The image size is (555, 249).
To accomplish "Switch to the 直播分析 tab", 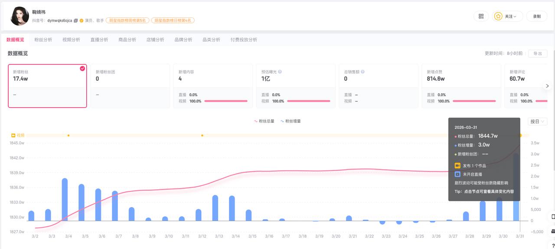I will pyautogui.click(x=99, y=39).
